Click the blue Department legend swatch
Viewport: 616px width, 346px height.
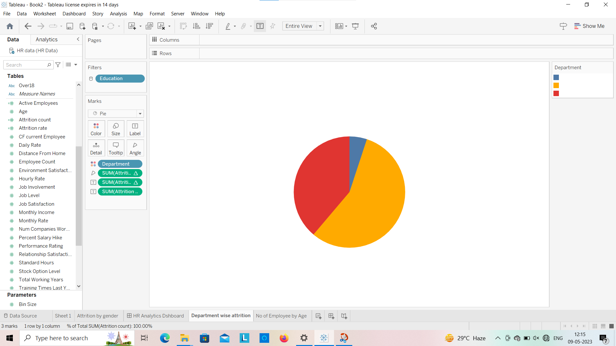[x=556, y=78]
